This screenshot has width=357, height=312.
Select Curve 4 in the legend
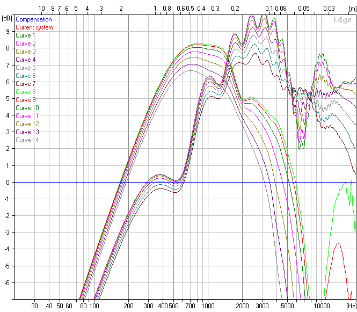point(26,60)
